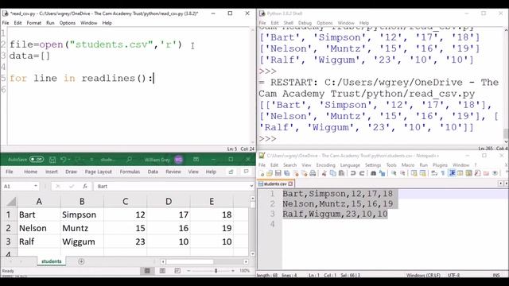Click Share icon in Excel ribbon

point(231,172)
